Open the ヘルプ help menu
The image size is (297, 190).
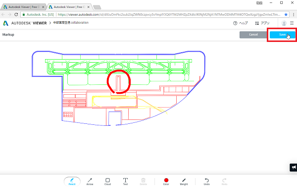pyautogui.click(x=241, y=23)
